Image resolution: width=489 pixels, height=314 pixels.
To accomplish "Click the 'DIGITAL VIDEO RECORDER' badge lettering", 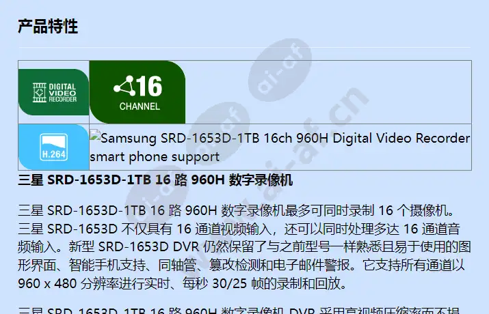I will [62, 93].
